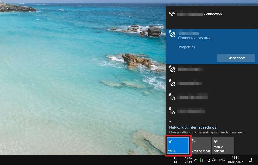Turn on Mobile hotspot
Image resolution: width=258 pixels, height=165 pixels.
[223, 145]
